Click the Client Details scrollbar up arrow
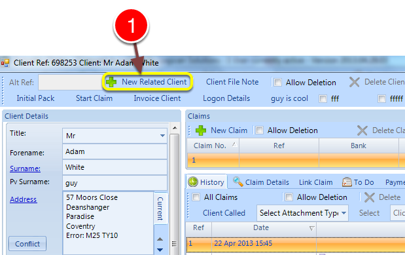 point(175,128)
